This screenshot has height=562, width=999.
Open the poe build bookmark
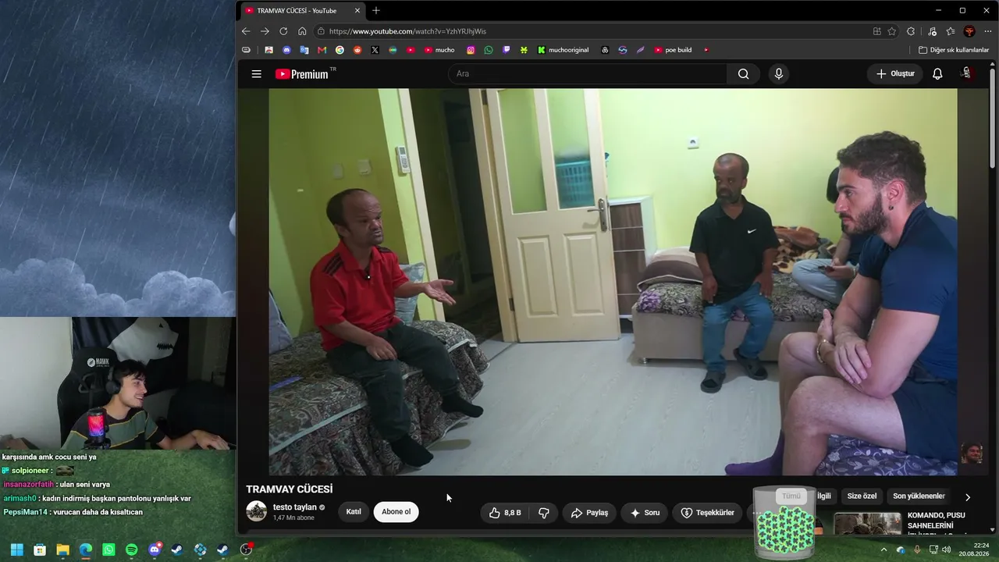click(673, 50)
